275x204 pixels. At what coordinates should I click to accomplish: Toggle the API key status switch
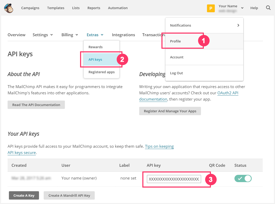[x=243, y=178]
